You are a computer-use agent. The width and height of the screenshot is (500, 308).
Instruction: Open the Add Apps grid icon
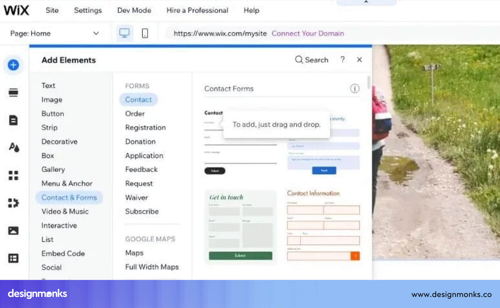pyautogui.click(x=13, y=175)
